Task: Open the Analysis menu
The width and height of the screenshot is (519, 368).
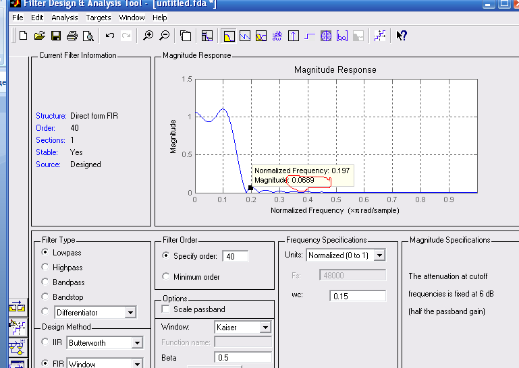Action: (65, 18)
